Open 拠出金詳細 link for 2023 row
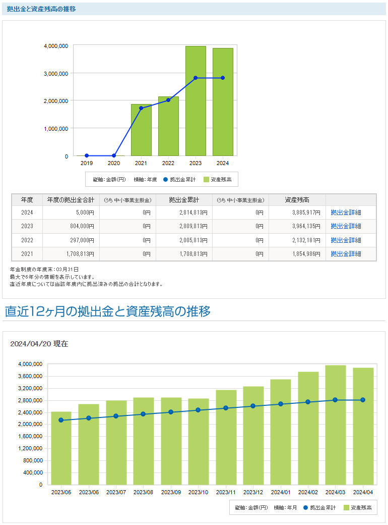 pyautogui.click(x=346, y=226)
